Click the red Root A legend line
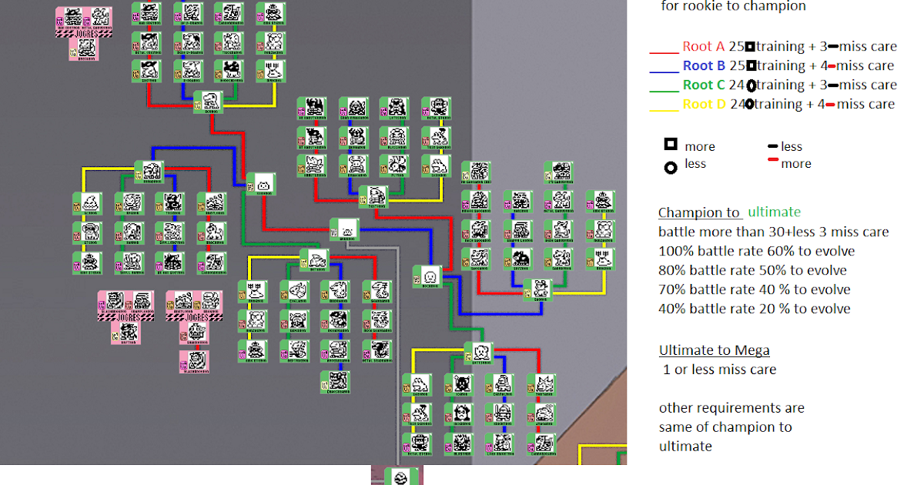This screenshot has height=485, width=924. pos(664,53)
